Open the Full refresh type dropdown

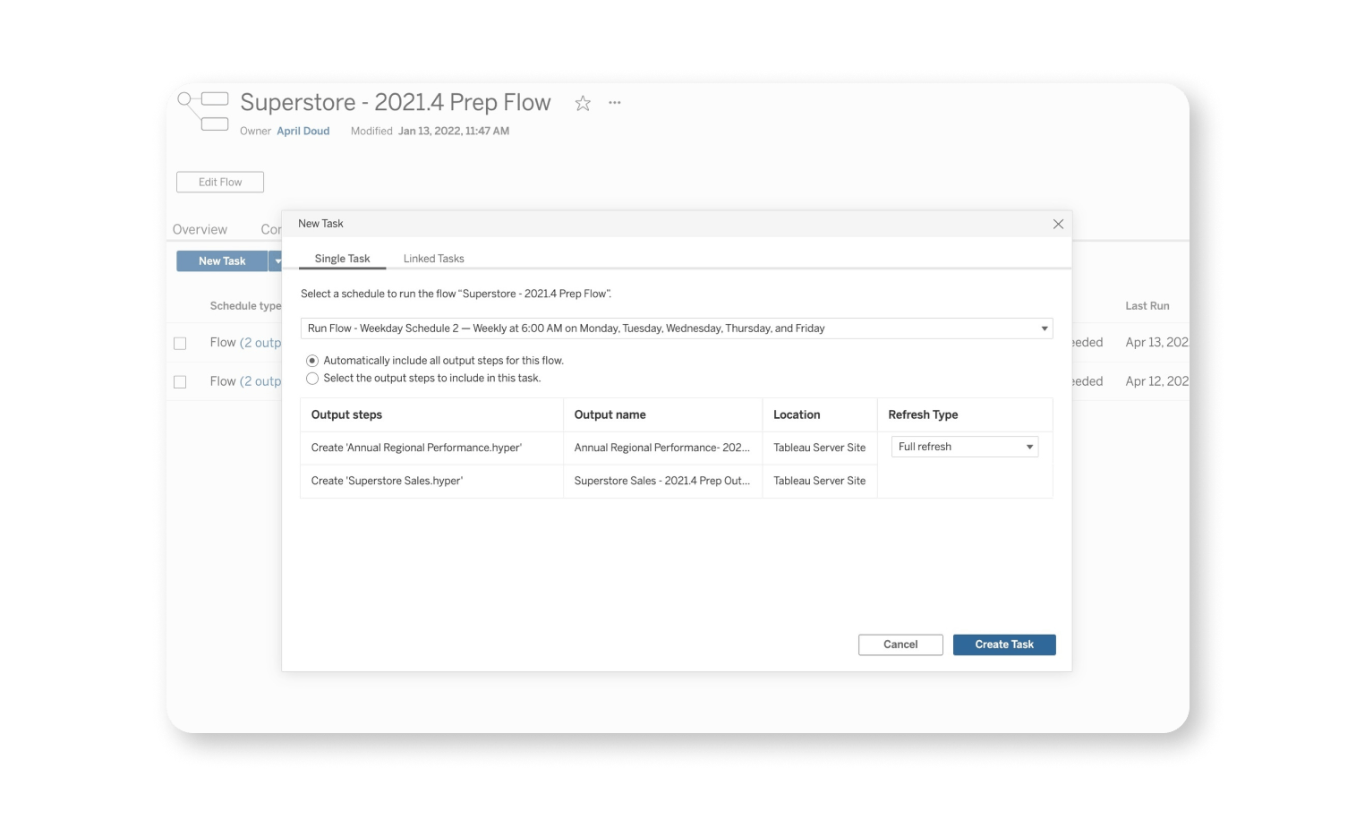[965, 447]
